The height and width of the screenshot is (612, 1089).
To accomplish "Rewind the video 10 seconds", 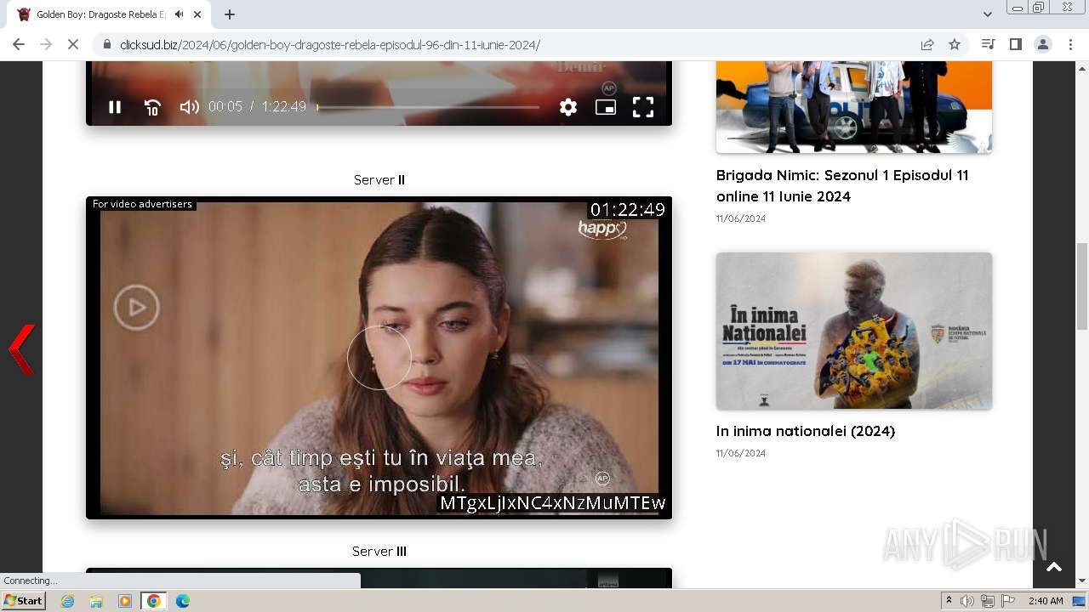I will (x=152, y=107).
